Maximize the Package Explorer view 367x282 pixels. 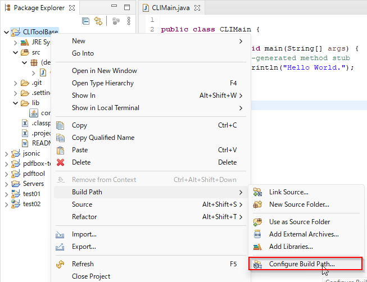pos(127,7)
